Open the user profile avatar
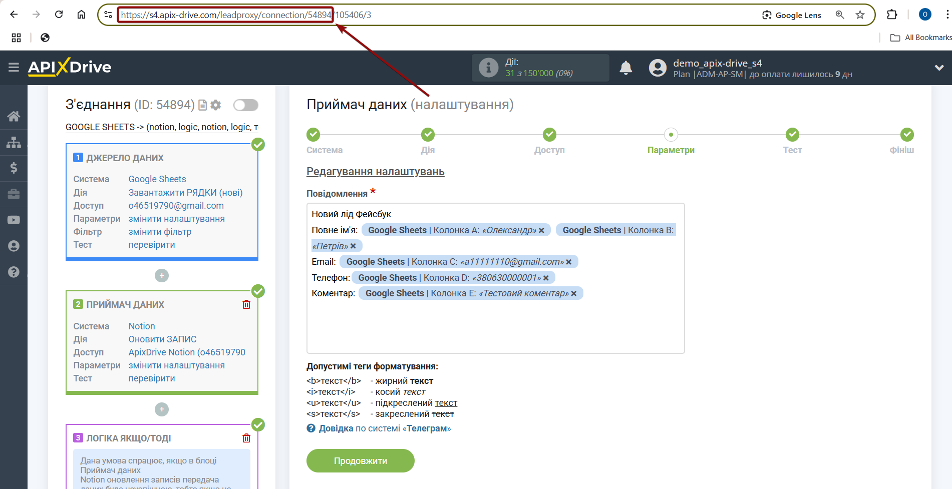Image resolution: width=952 pixels, height=489 pixels. click(x=658, y=68)
